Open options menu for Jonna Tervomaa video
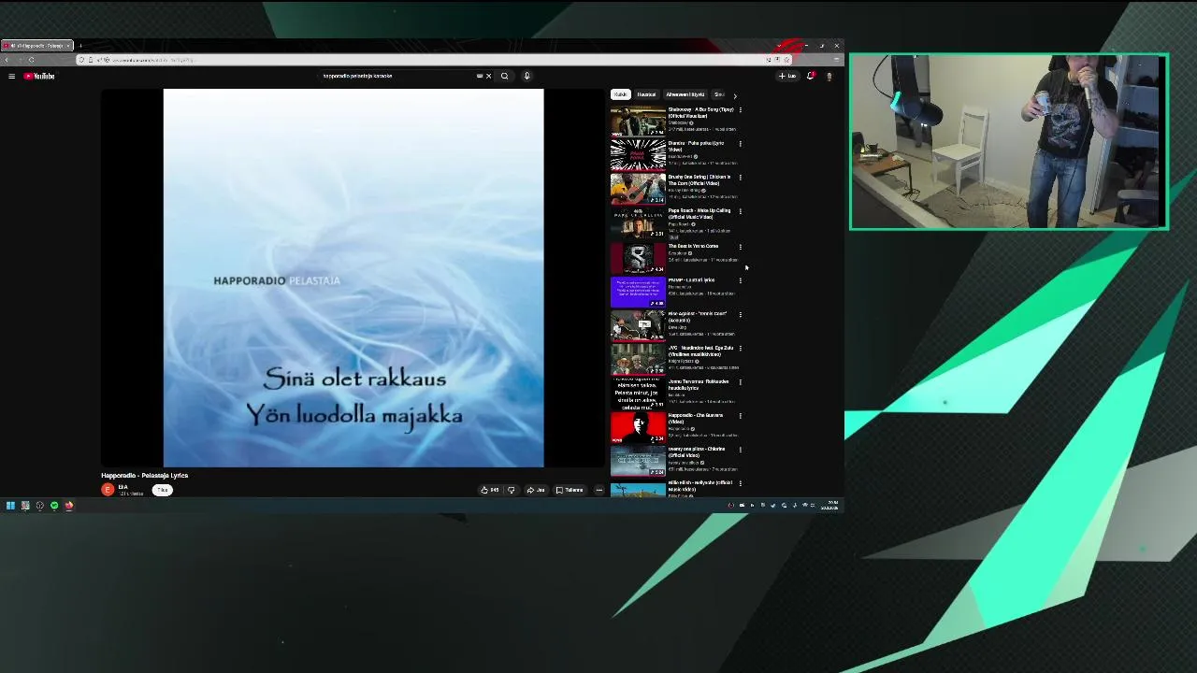Viewport: 1197px width, 673px height. click(x=741, y=381)
